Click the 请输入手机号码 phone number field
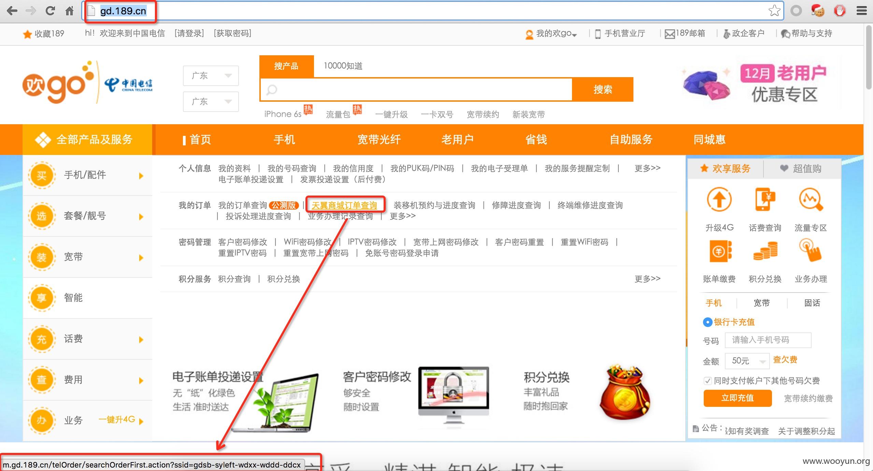The width and height of the screenshot is (873, 471). point(768,340)
